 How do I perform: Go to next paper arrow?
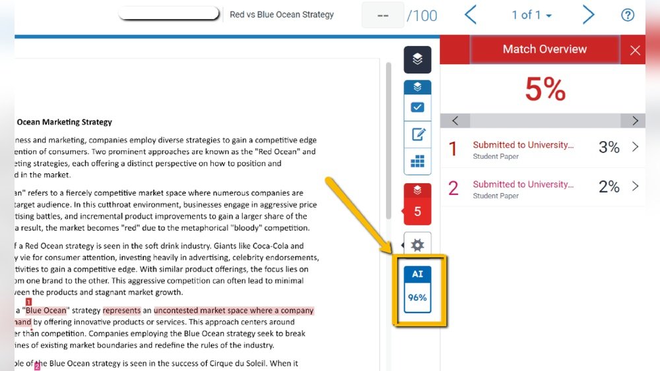(x=588, y=15)
